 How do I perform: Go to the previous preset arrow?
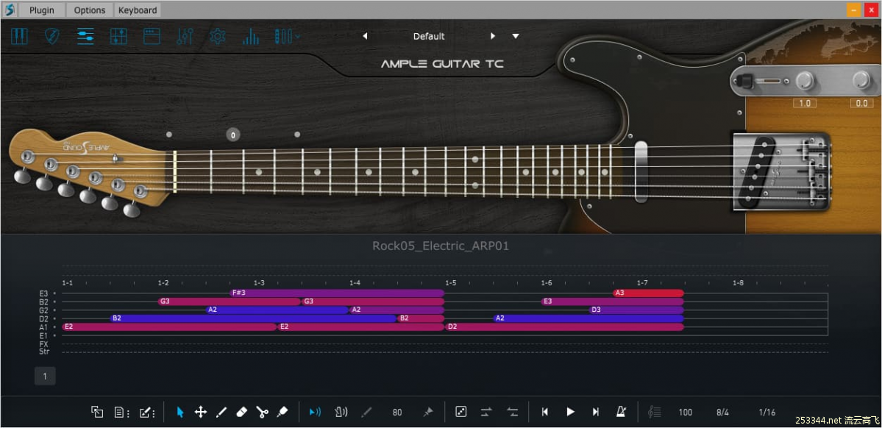coord(365,36)
